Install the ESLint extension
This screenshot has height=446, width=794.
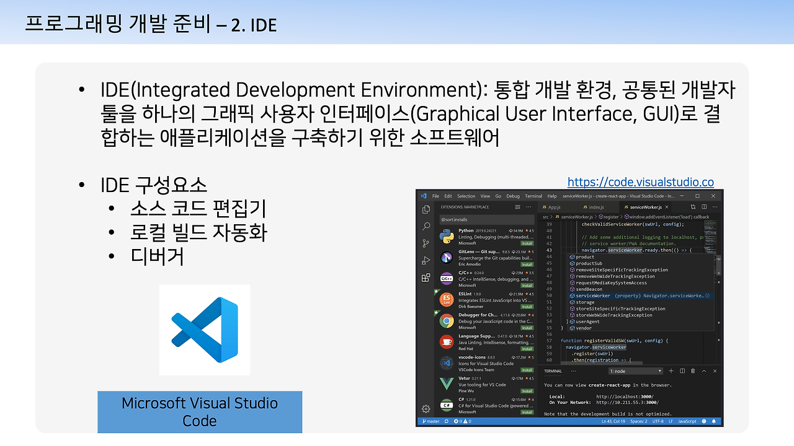[527, 307]
